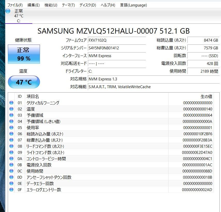The image size is (221, 212).
Task: Select the 予備領域 (しきい値) row name
Action: pyautogui.click(x=43, y=121)
